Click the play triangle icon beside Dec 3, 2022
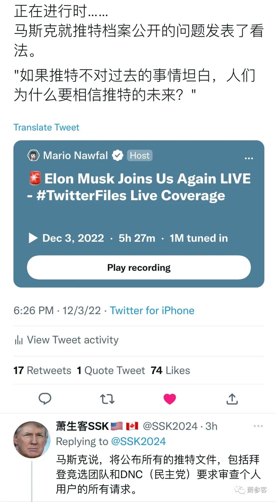The height and width of the screenshot is (502, 276). click(33, 238)
